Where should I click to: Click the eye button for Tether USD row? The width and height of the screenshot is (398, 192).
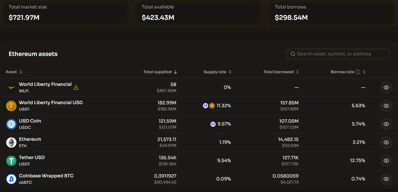386,161
